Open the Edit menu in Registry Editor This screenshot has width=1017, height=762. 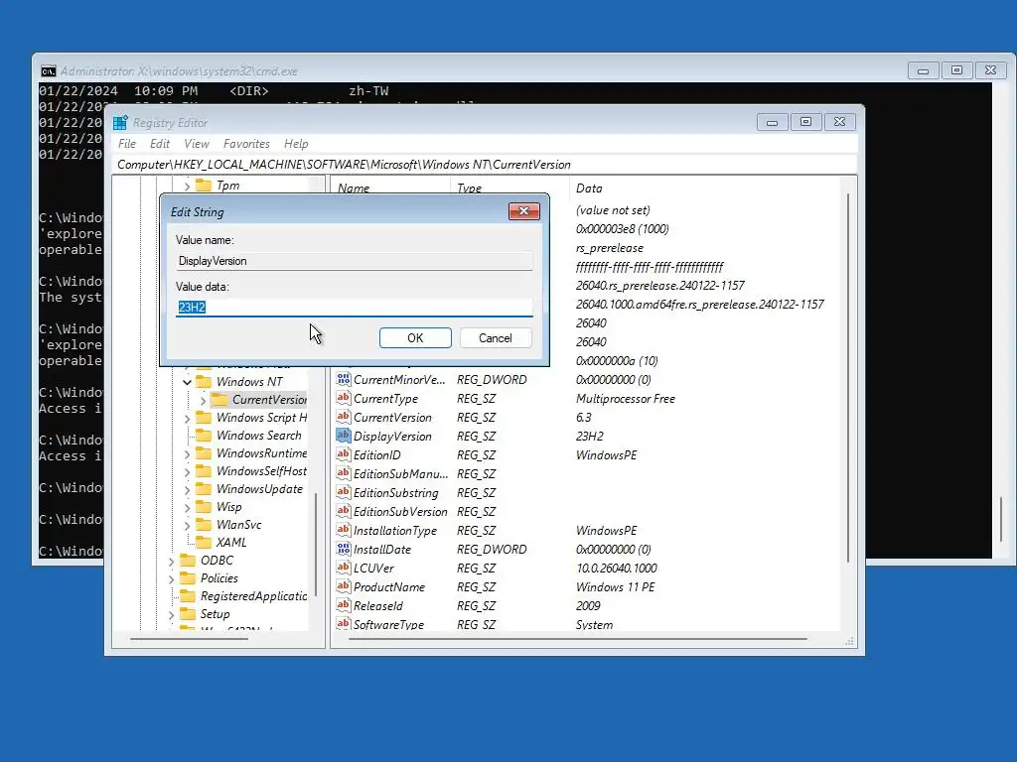click(x=160, y=144)
